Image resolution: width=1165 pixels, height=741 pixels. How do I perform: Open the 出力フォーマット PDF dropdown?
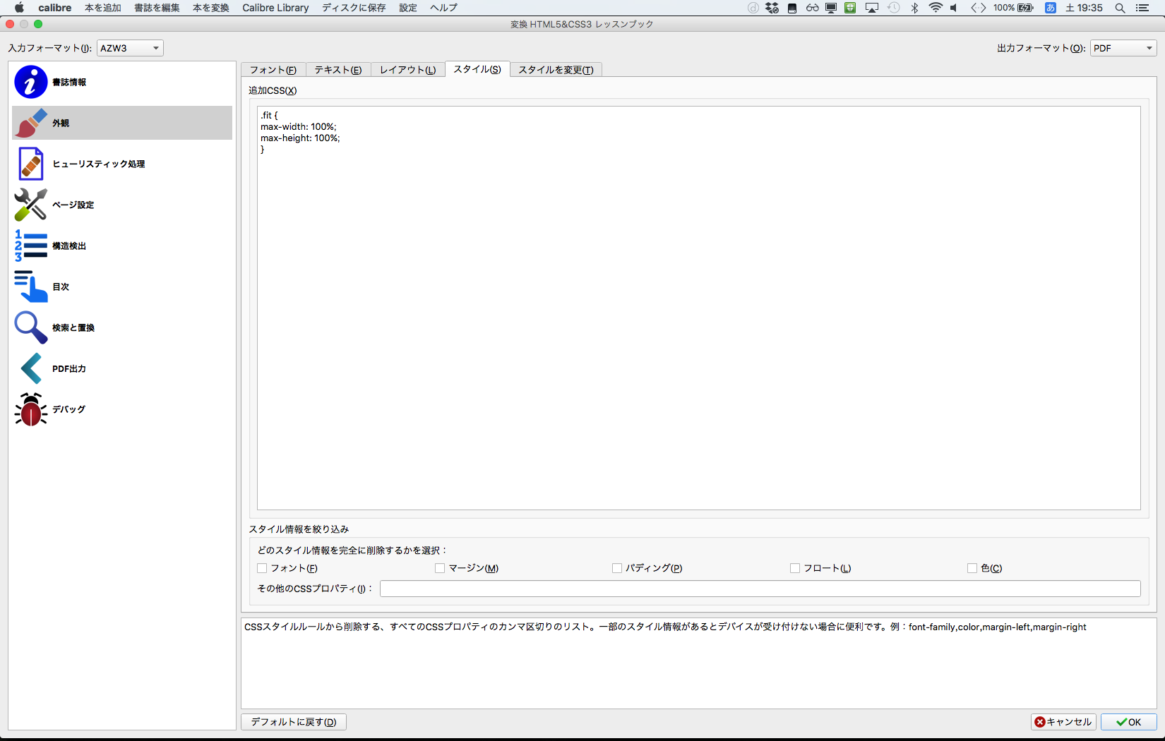click(x=1123, y=48)
